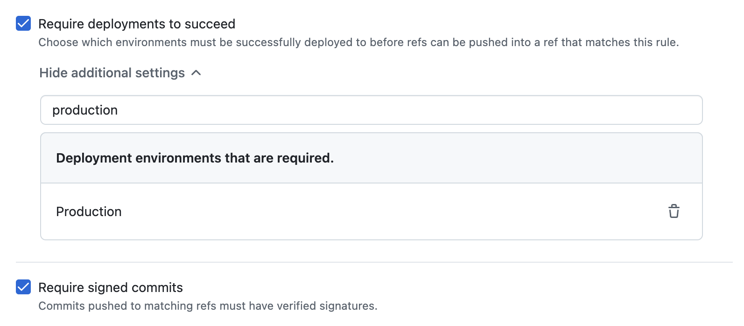Click the divider line above Require signed commits
744x326 pixels.
click(x=374, y=262)
